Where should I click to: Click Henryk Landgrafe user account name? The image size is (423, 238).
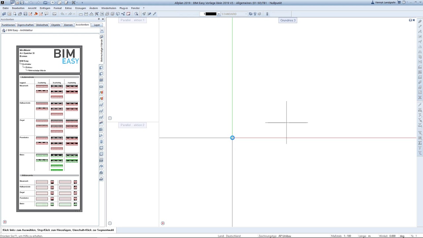pyautogui.click(x=385, y=2)
